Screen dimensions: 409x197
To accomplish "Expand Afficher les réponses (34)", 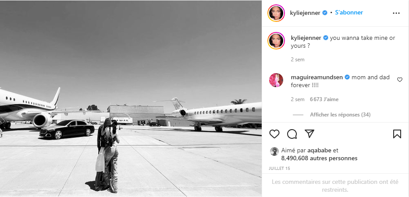I will 340,115.
